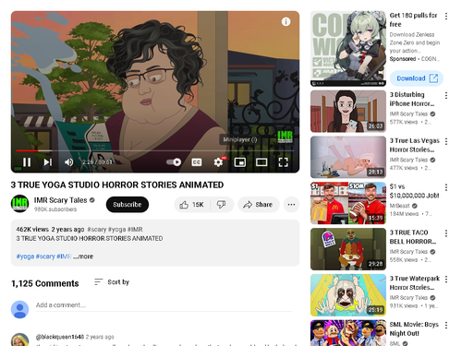462x346 pixels.
Task: Mute the video volume speaker icon
Action: tap(68, 162)
